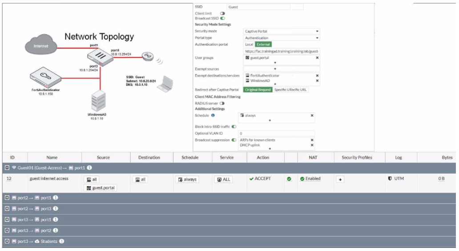Click the Destination column header

[152, 157]
